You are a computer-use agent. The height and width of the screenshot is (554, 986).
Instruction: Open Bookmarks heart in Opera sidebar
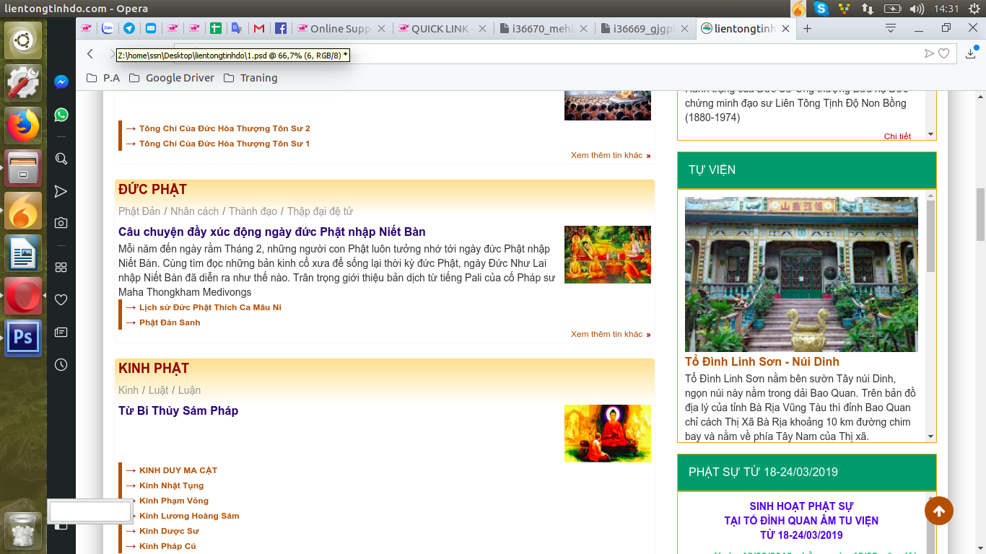click(61, 299)
